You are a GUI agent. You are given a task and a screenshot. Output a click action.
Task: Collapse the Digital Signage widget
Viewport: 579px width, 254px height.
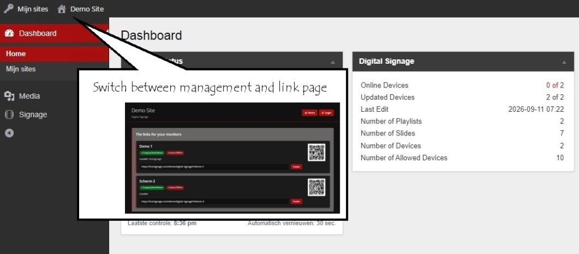point(564,62)
